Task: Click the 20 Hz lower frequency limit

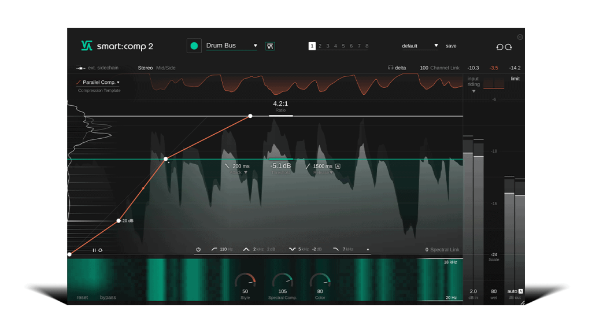Action: [x=451, y=298]
